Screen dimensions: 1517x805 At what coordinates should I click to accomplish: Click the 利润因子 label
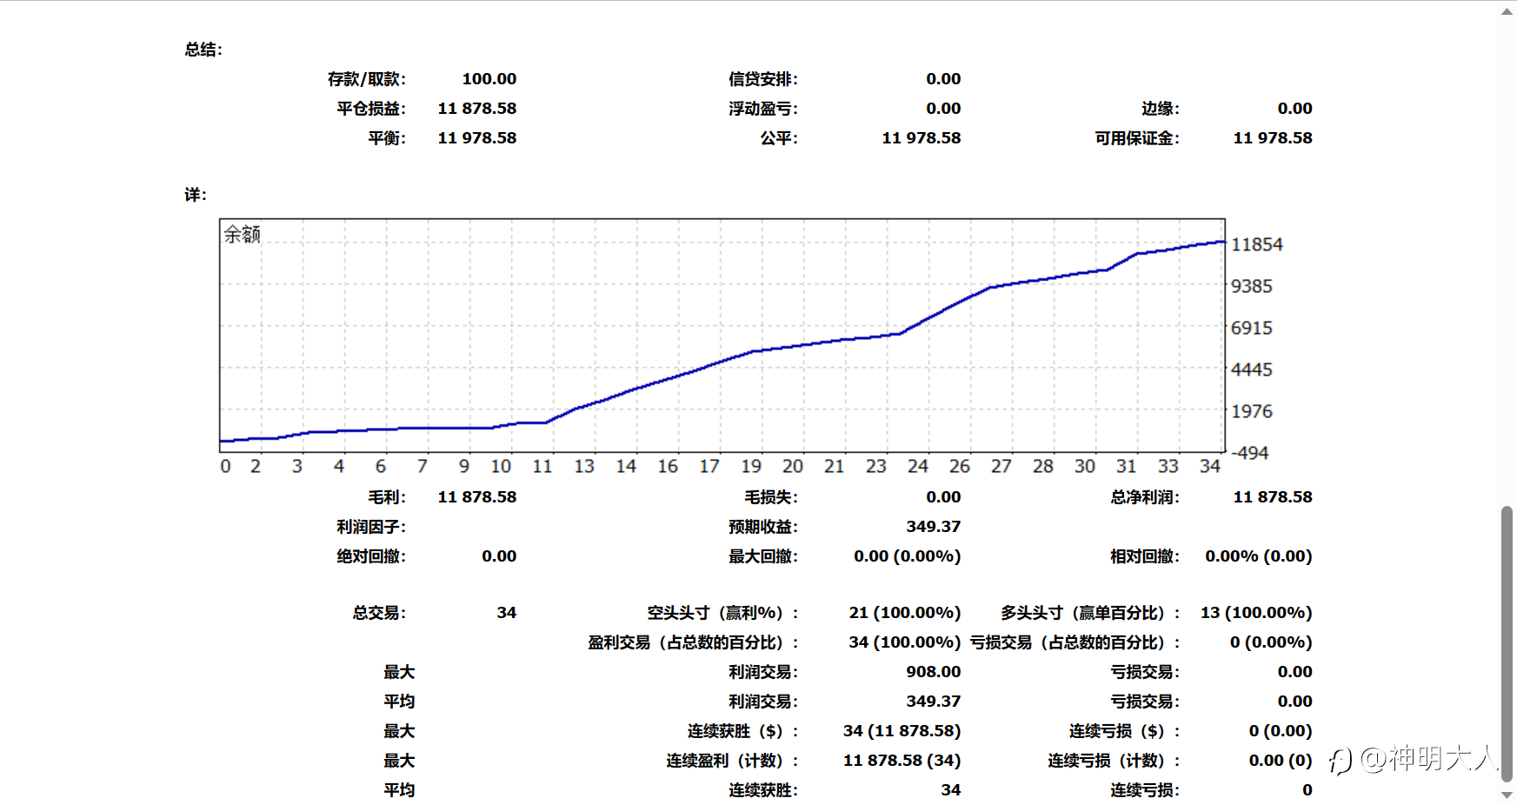371,527
